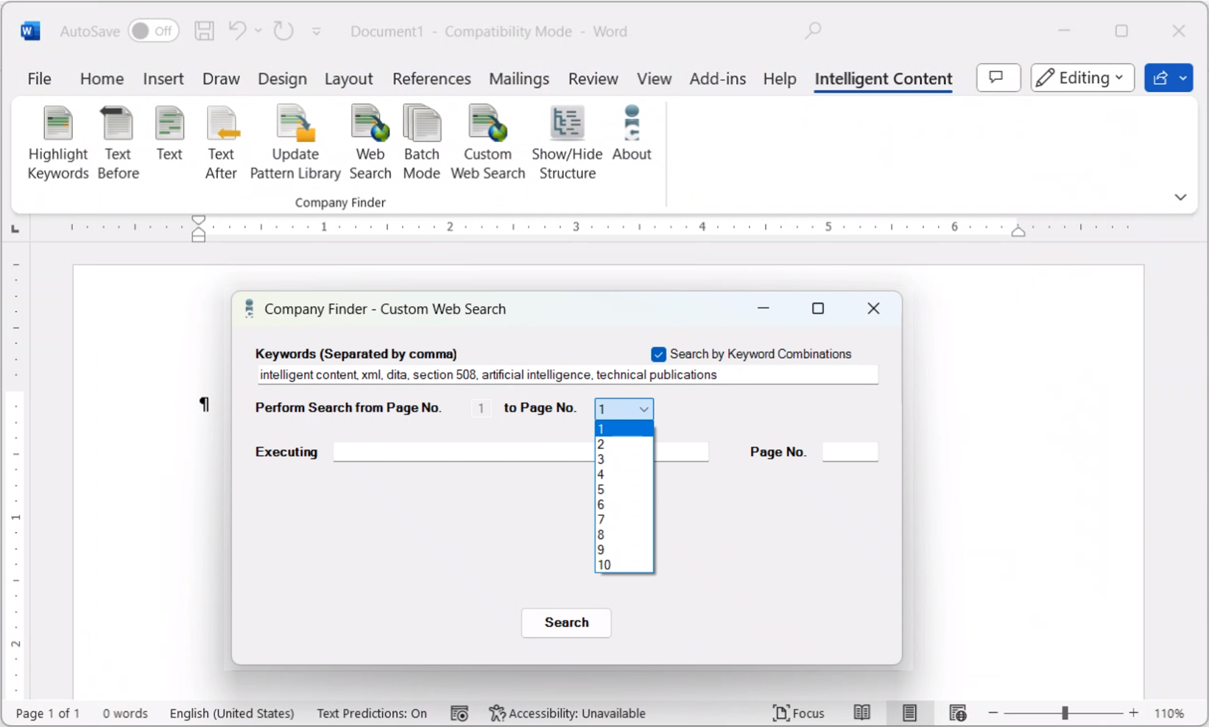The height and width of the screenshot is (727, 1209).
Task: Switch to the Home tab
Action: point(102,79)
